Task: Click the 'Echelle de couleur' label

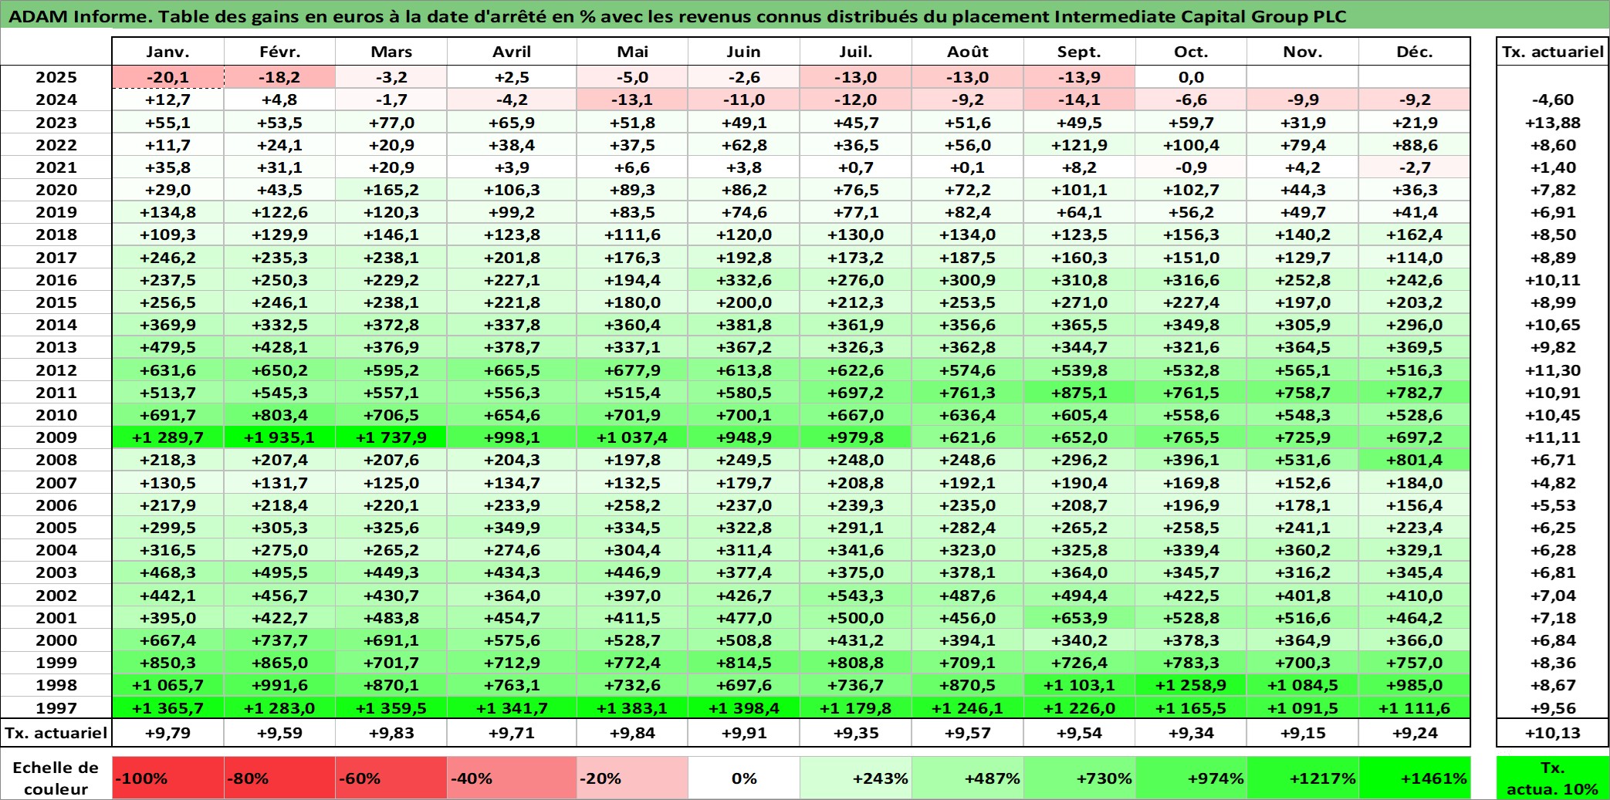Action: 56,778
